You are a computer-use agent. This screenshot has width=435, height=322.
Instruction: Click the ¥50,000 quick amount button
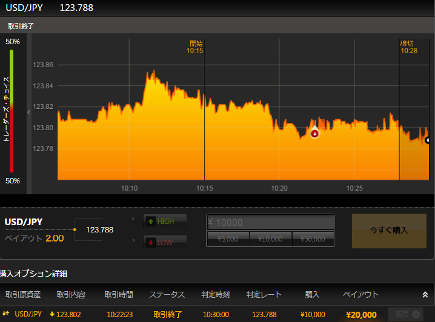(313, 239)
